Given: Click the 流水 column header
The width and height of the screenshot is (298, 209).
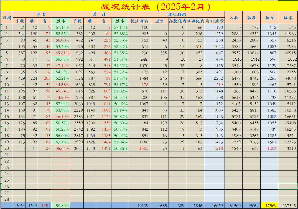Looking at the screenshot, I should (x=287, y=17).
